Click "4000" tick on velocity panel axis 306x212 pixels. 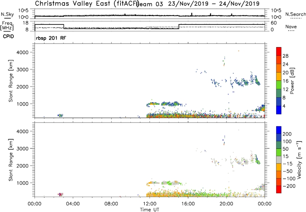point(23,131)
